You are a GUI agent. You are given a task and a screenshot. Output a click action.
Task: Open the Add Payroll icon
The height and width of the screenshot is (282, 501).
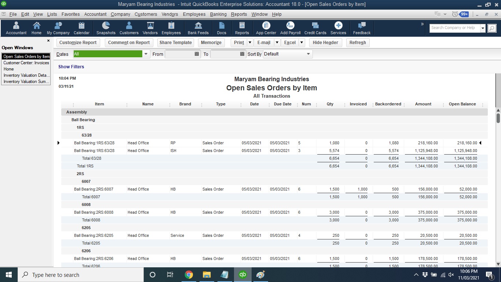coord(290,28)
